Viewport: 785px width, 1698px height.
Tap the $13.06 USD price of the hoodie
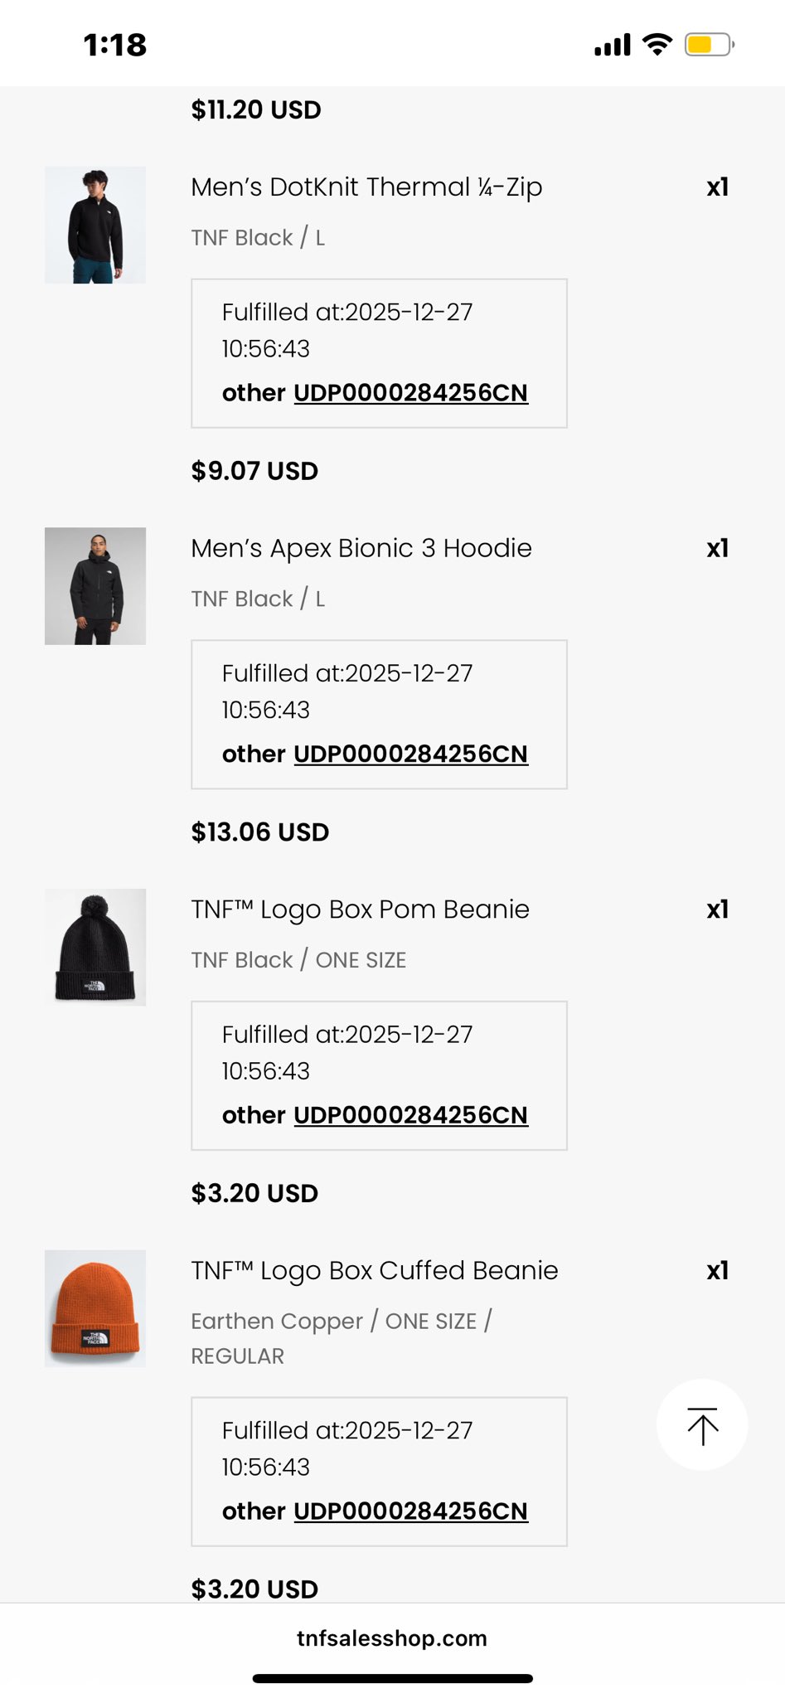260,832
